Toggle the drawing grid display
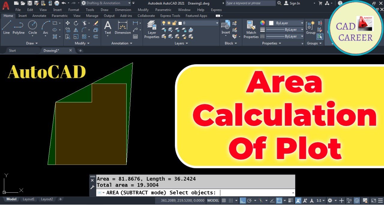The image size is (384, 216). (224, 200)
